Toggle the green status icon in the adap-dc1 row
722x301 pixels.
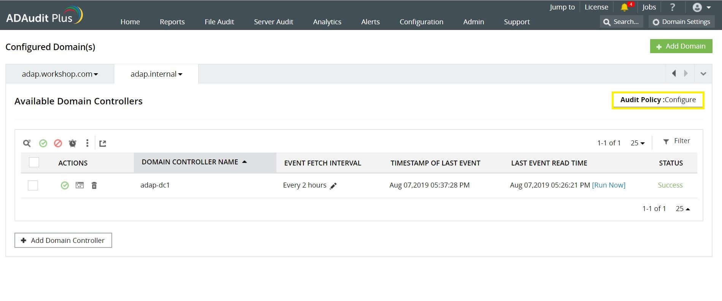(x=65, y=185)
